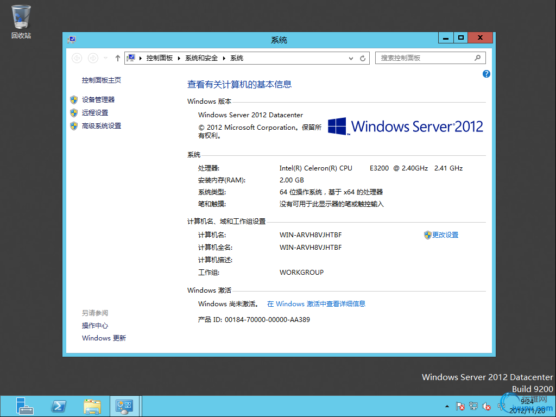Click network tray icon
Screen dimensions: 556x417
tap(473, 406)
